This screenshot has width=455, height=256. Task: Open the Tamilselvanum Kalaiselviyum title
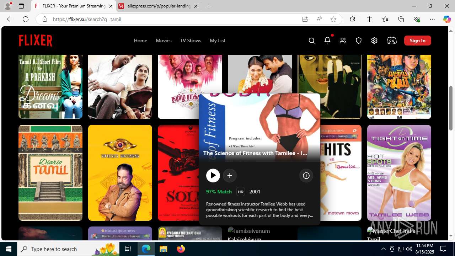click(259, 234)
